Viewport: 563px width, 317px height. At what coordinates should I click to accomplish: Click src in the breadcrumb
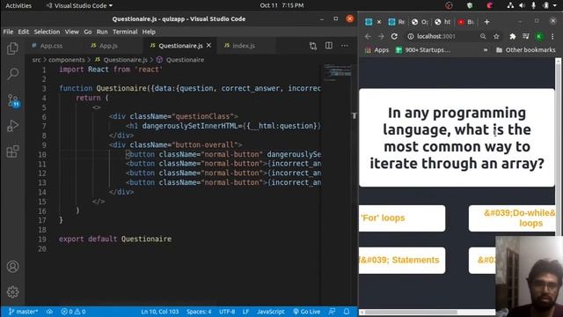[36, 60]
